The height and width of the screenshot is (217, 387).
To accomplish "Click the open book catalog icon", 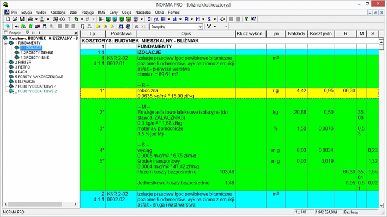I will tap(222, 19).
